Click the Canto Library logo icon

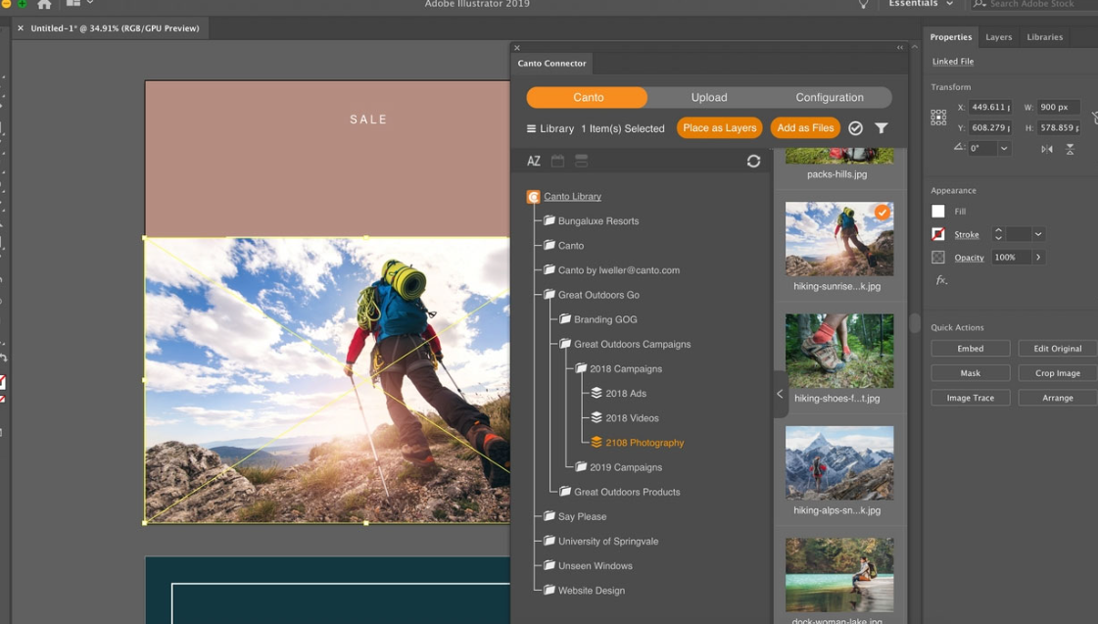[x=533, y=197]
